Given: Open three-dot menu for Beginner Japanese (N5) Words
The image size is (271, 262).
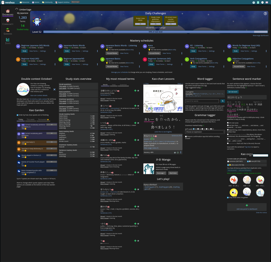Looking at the screenshot, I should click(55, 51).
